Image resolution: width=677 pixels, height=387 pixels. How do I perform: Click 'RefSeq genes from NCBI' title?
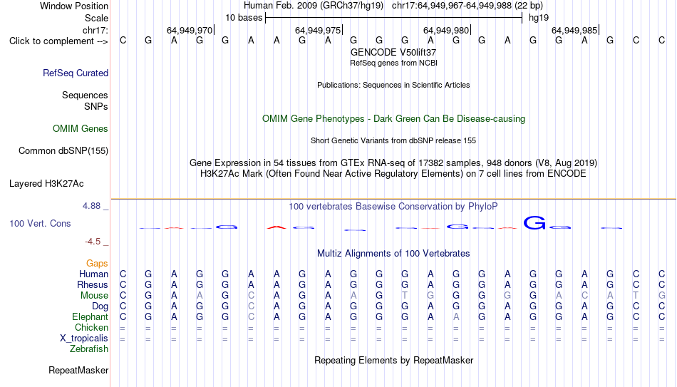click(394, 63)
